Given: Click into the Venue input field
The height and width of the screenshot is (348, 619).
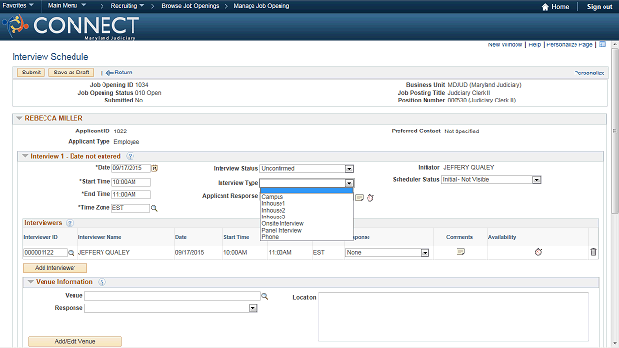Looking at the screenshot, I should [172, 296].
